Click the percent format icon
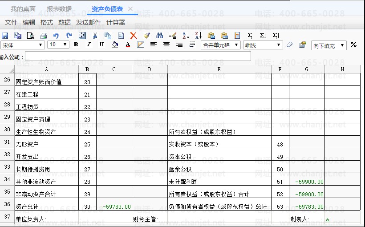The image size is (365, 227). pos(353,45)
